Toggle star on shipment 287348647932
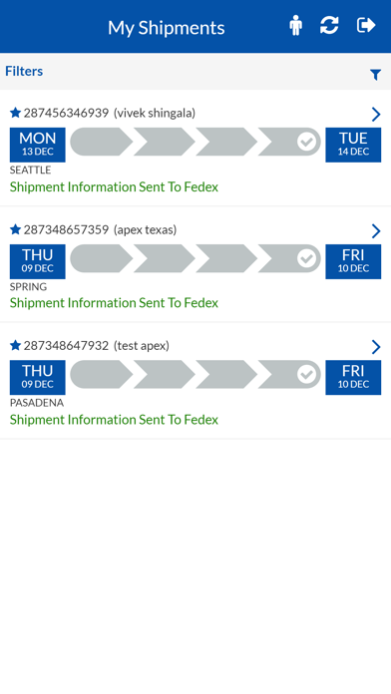The height and width of the screenshot is (694, 391). tap(16, 345)
